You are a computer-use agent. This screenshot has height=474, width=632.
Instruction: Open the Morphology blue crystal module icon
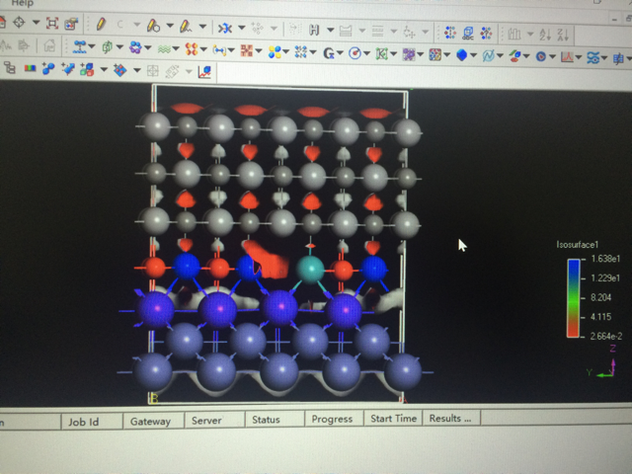point(462,55)
